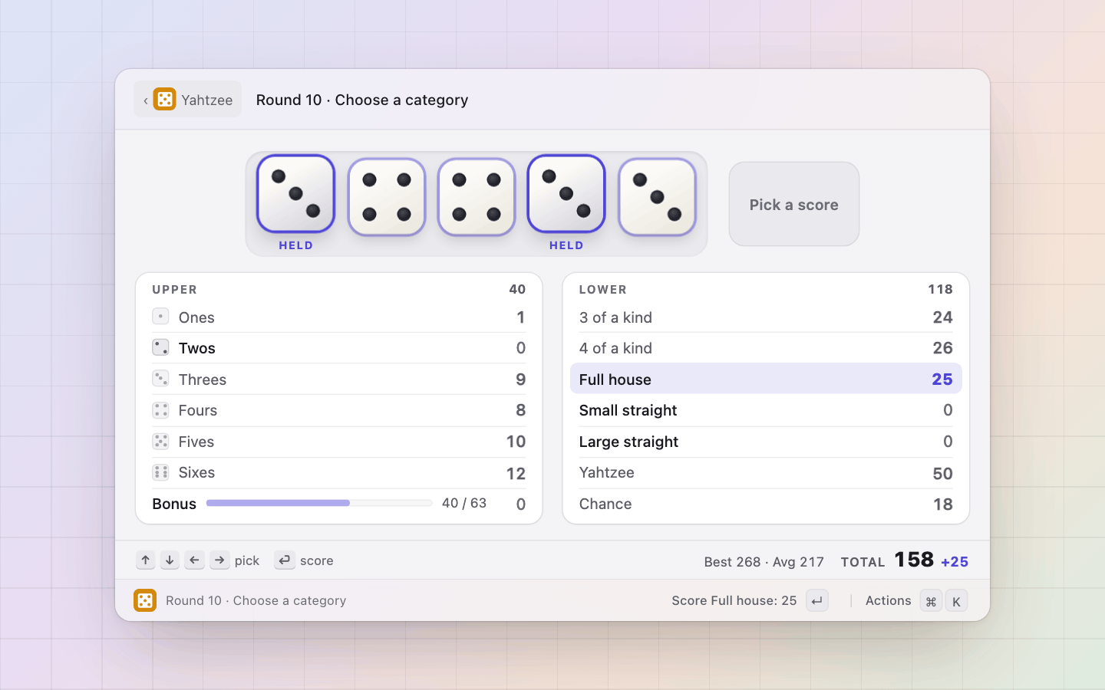Select the Sixes category label

click(196, 472)
